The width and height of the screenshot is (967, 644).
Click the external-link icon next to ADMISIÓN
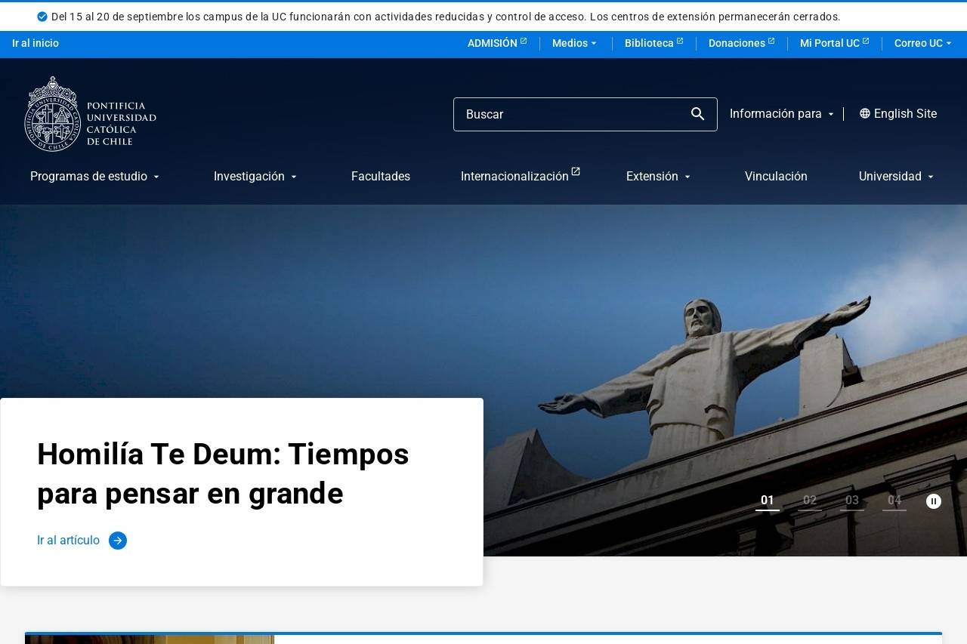click(x=524, y=41)
